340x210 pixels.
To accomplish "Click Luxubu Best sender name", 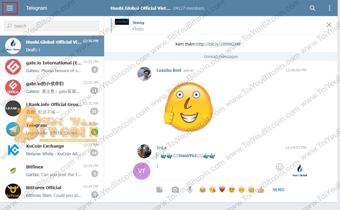I will (x=169, y=70).
